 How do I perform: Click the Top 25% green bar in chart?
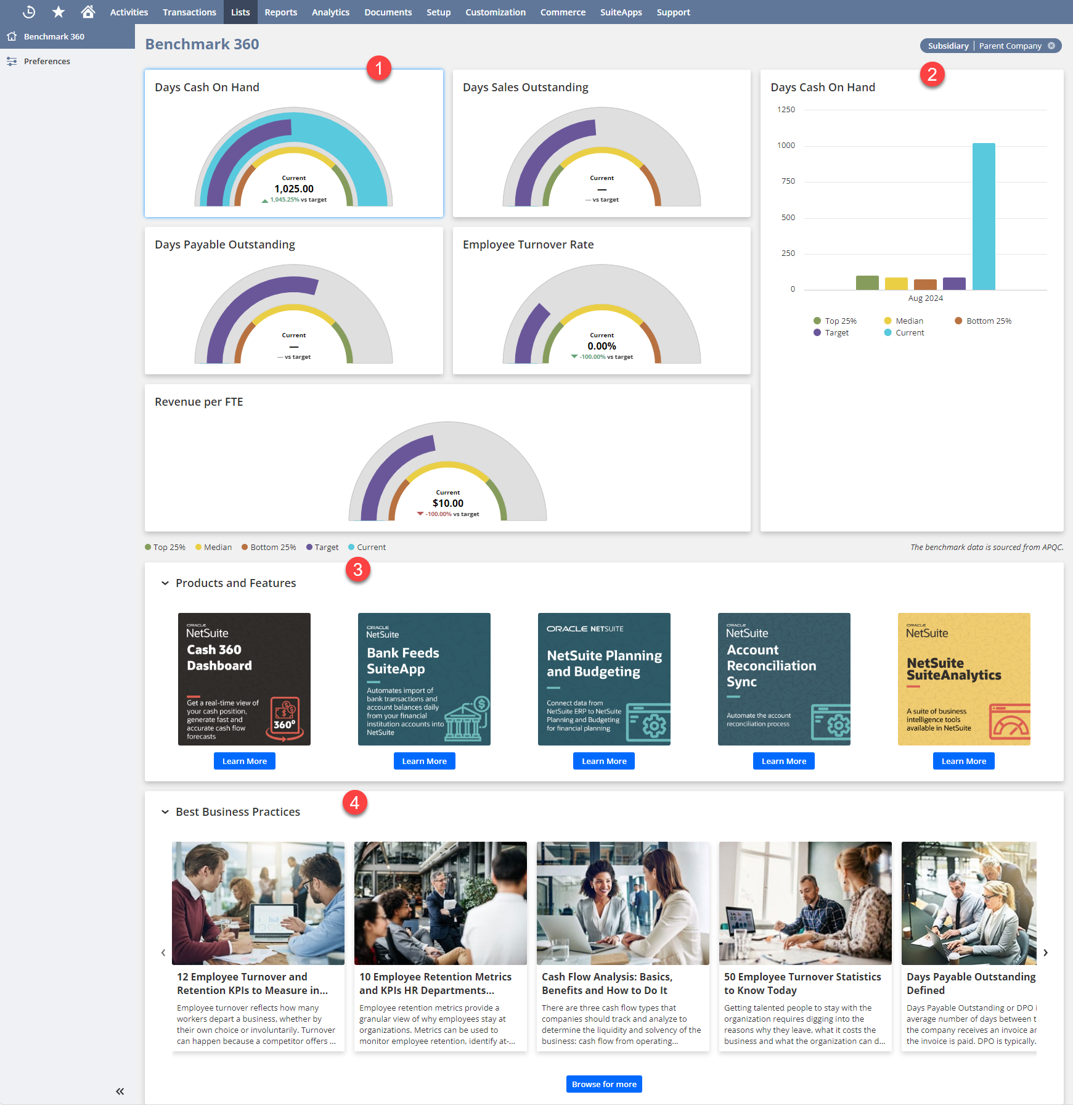867,282
